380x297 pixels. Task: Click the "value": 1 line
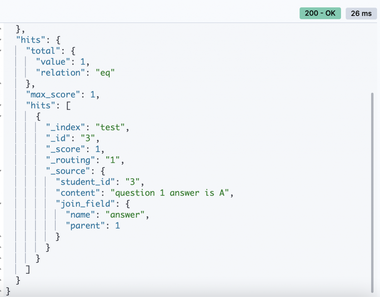point(62,62)
